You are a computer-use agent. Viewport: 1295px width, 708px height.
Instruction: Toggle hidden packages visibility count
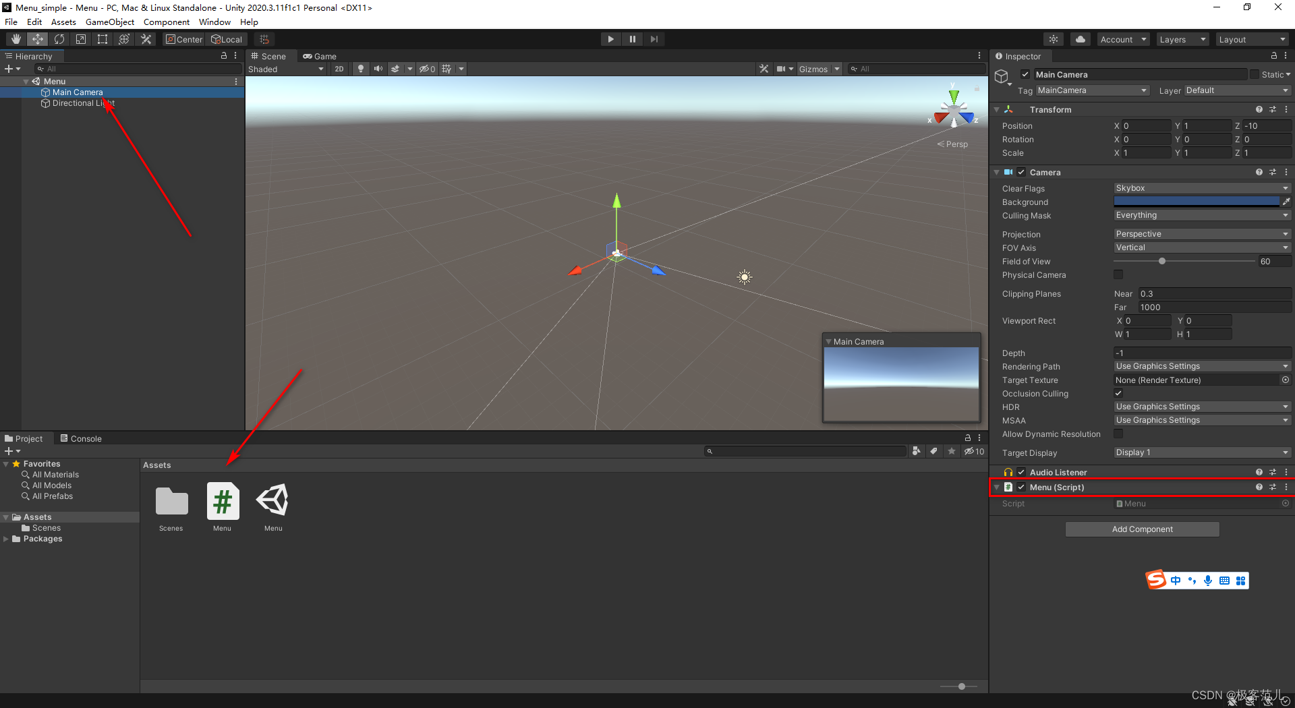[x=974, y=451]
